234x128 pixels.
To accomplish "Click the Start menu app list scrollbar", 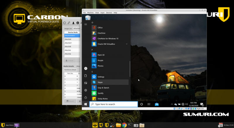I will [x=130, y=69].
